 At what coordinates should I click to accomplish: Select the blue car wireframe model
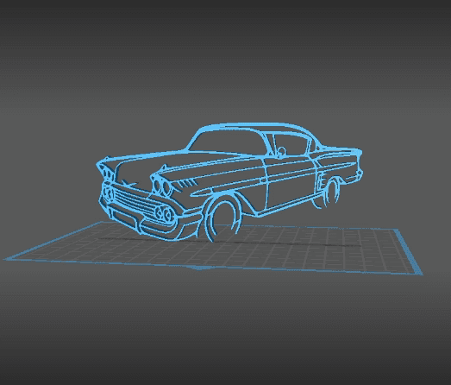pos(229,182)
